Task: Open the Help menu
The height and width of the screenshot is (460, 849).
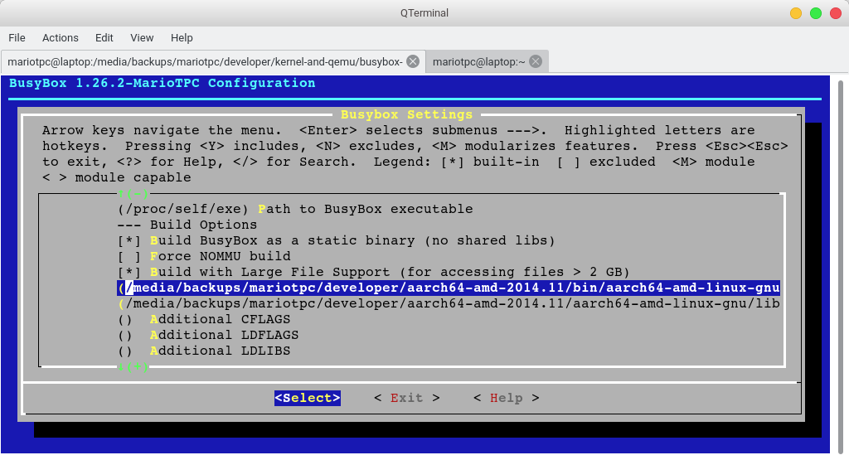Action: [182, 38]
